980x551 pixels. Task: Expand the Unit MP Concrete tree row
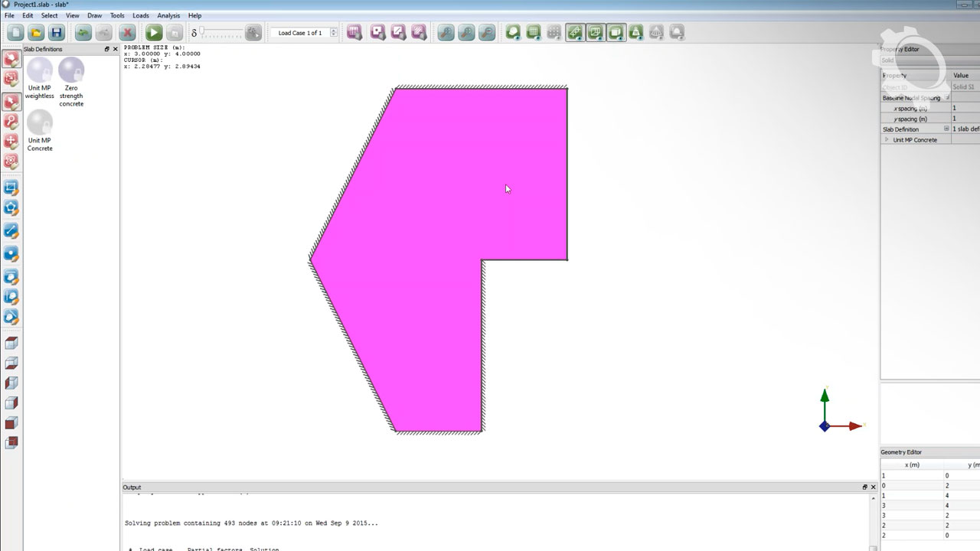click(887, 140)
